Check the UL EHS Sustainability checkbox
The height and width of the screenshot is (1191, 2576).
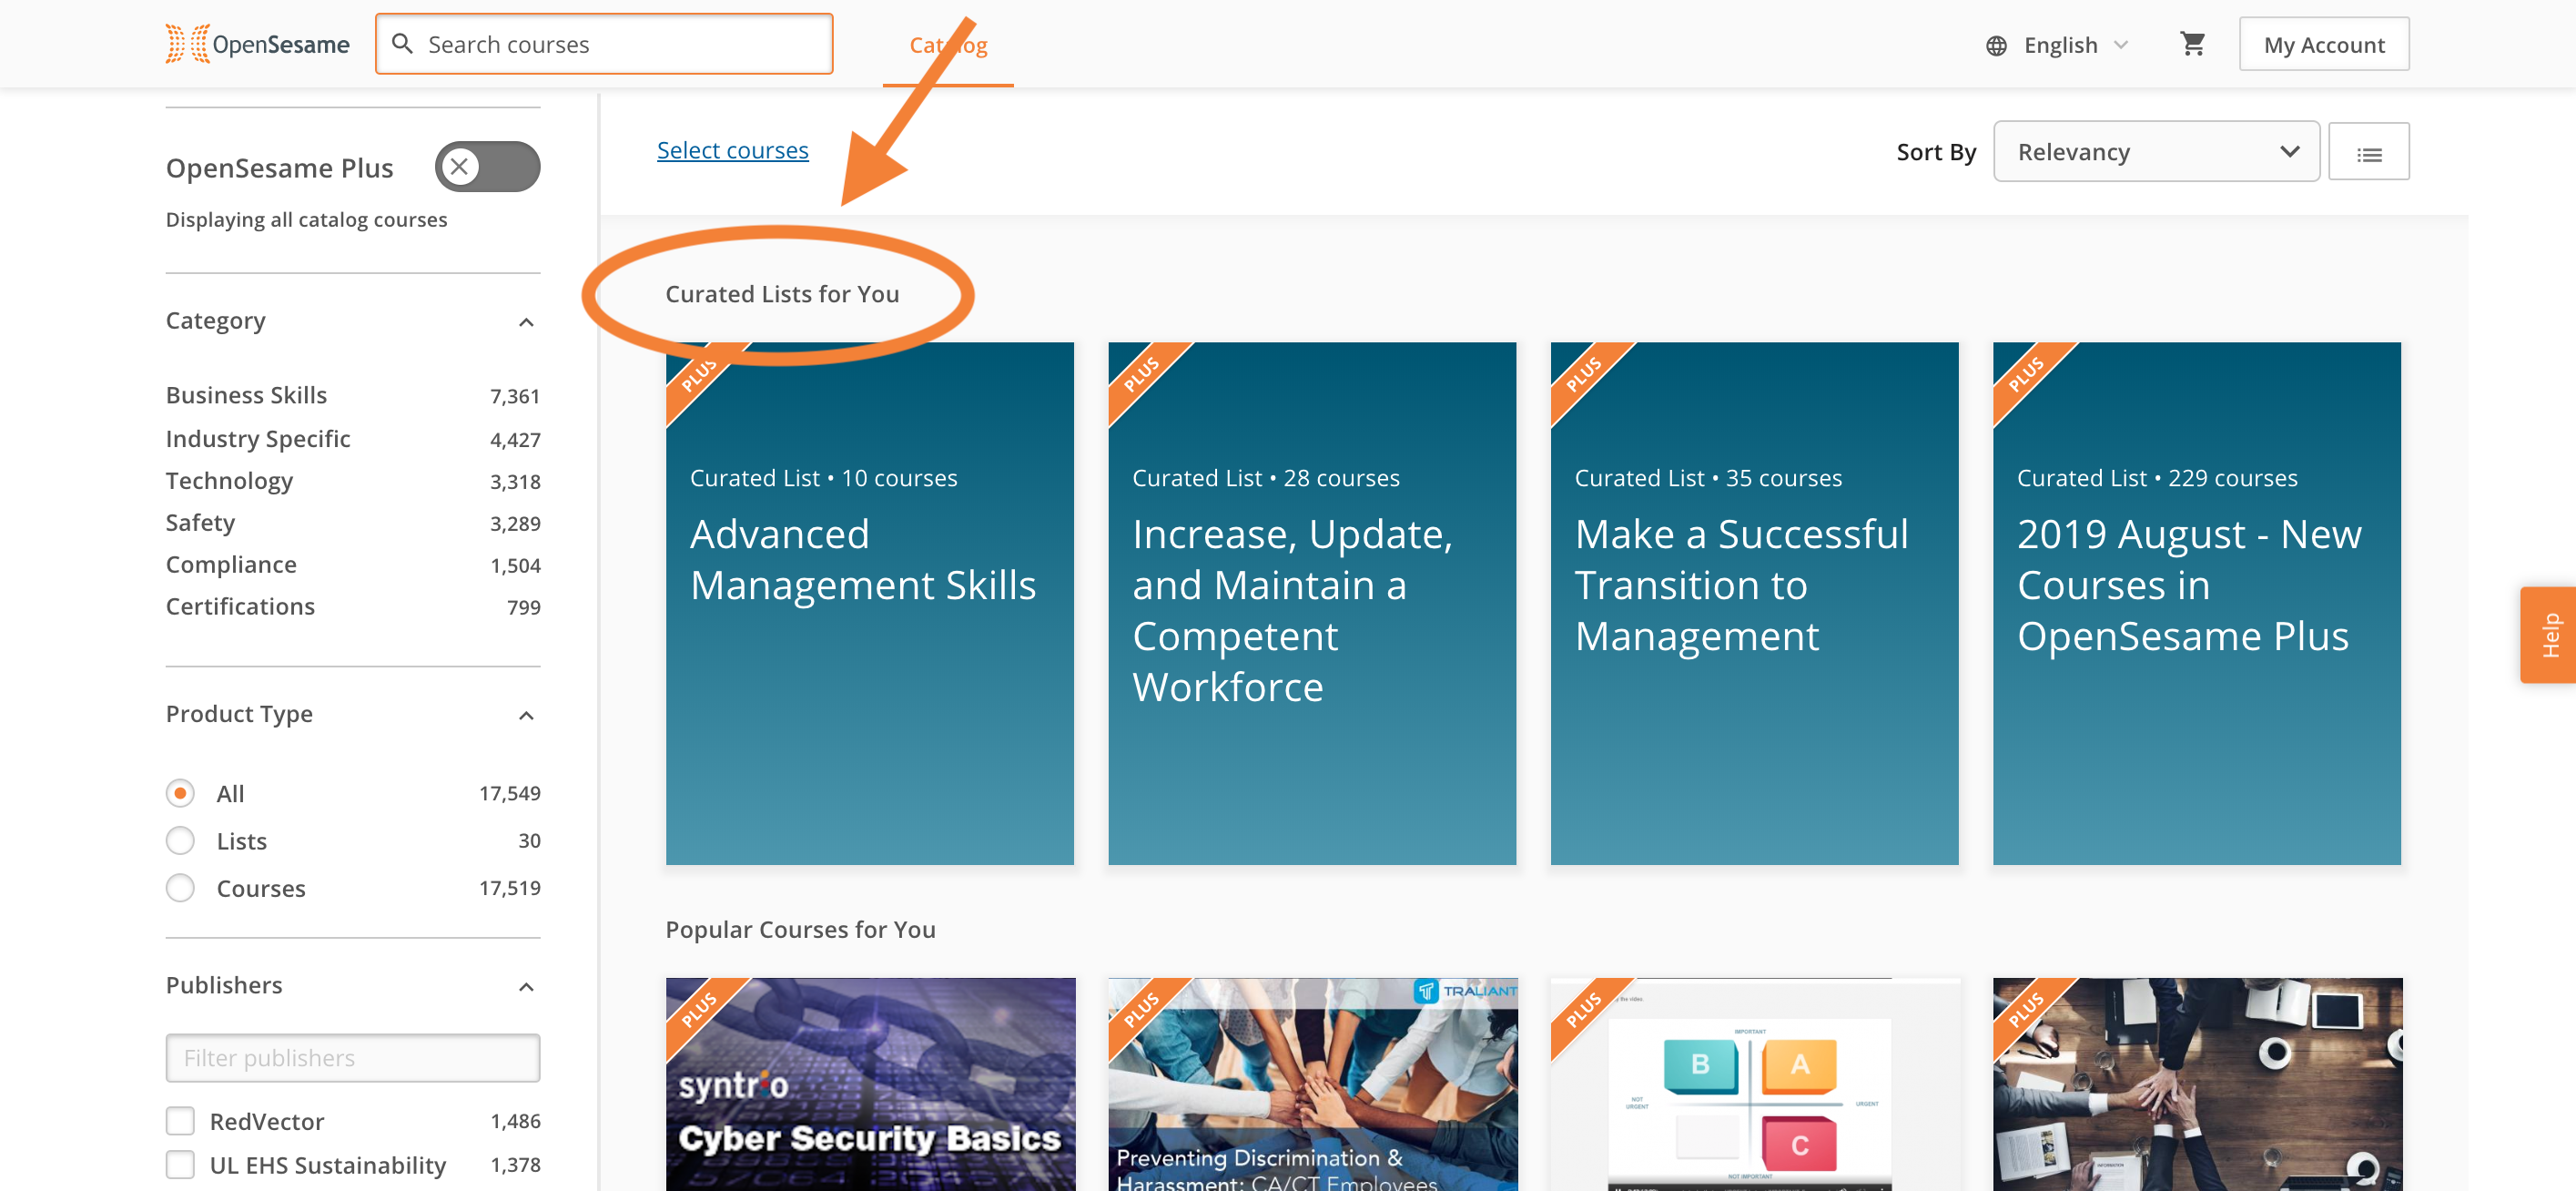coord(180,1165)
